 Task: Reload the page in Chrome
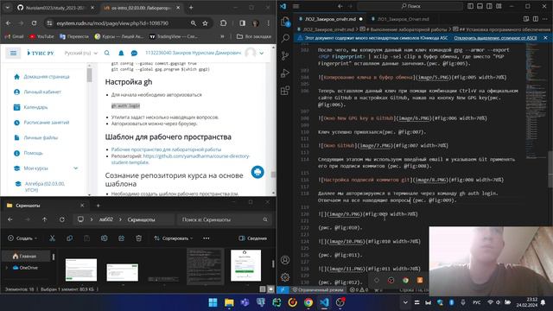coord(34,23)
